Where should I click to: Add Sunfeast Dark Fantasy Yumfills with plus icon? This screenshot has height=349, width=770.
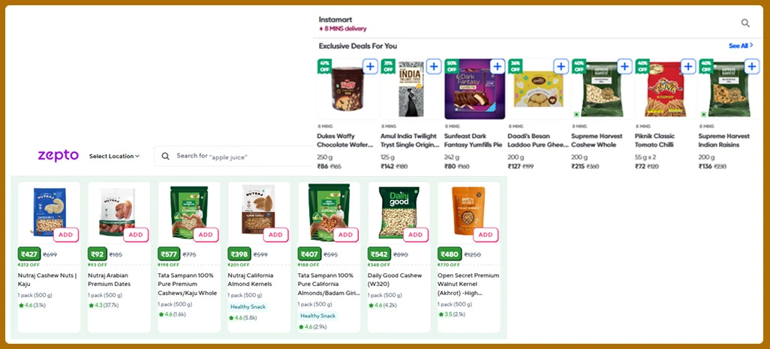497,67
